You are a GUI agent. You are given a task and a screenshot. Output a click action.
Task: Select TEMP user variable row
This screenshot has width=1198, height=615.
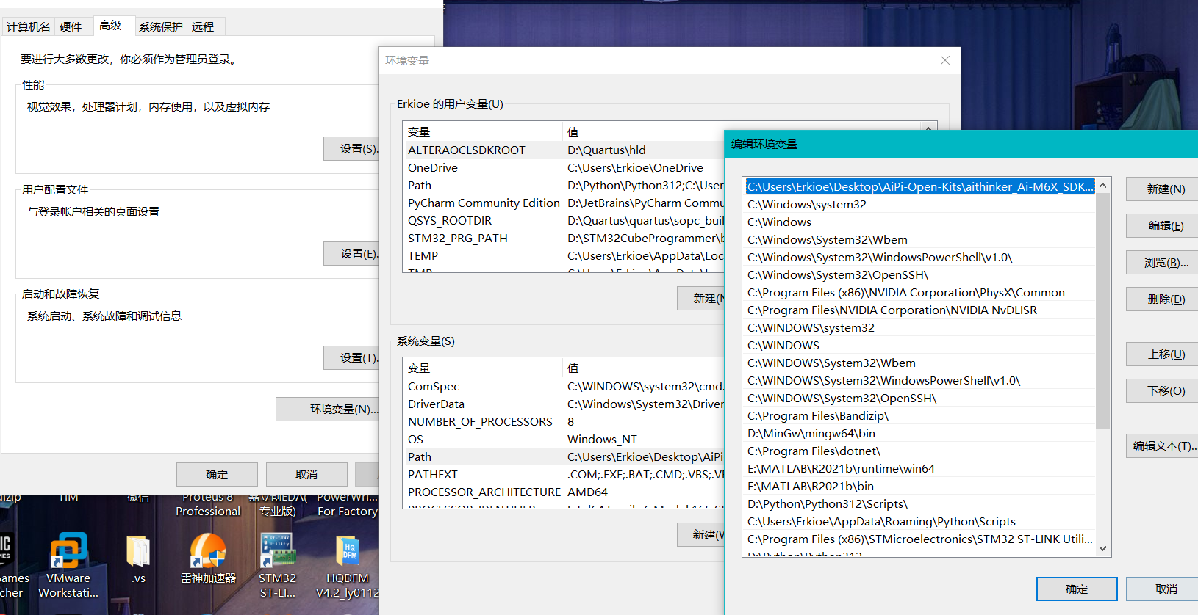(564, 255)
